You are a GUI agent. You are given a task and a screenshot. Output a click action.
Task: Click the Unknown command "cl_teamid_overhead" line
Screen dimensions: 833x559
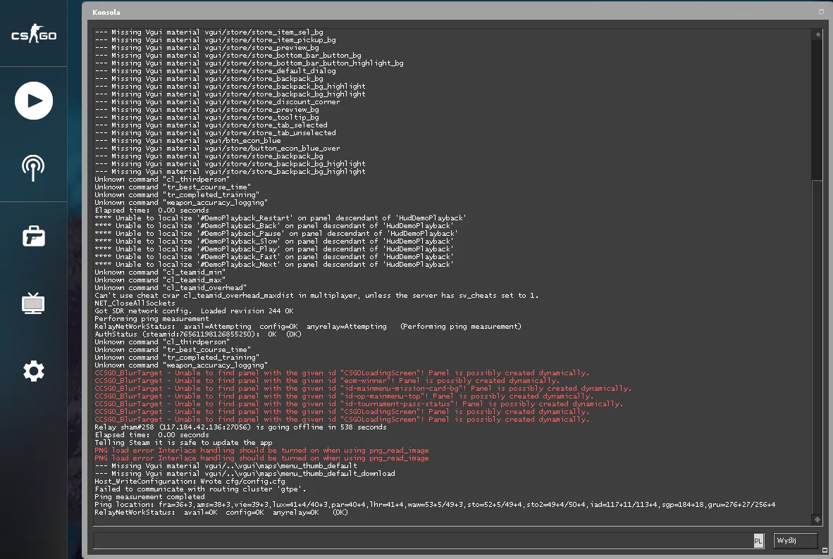(x=171, y=288)
